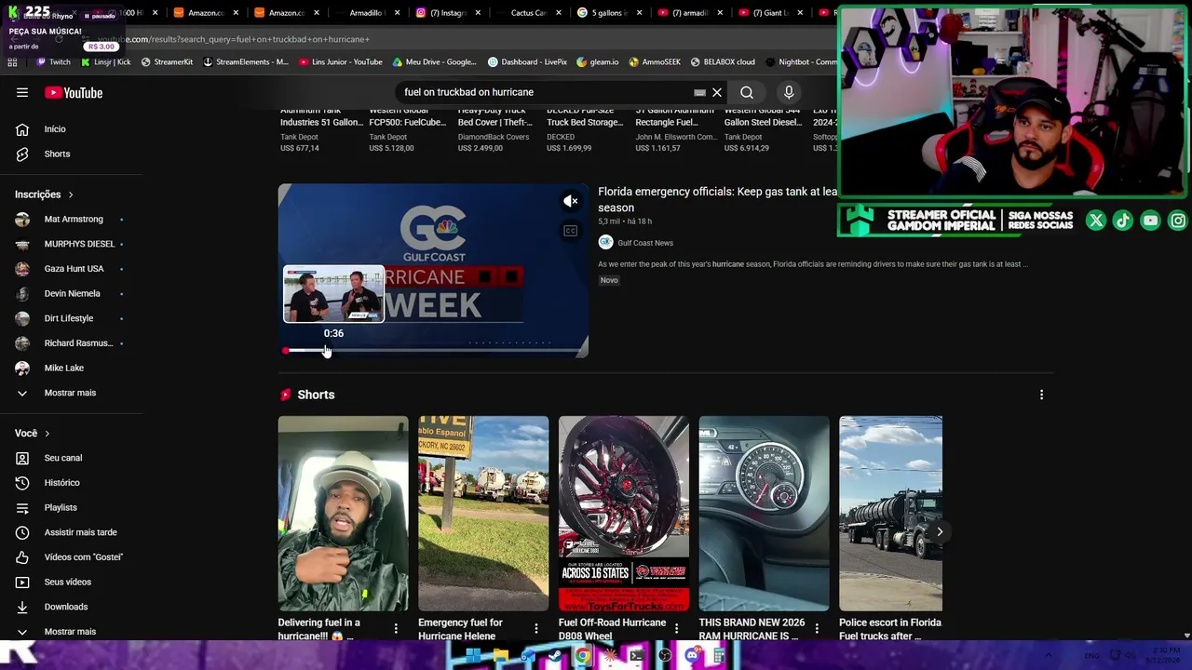Open the on-screen keyboard in the search box
Screen dimensions: 1192x670
pyautogui.click(x=699, y=92)
